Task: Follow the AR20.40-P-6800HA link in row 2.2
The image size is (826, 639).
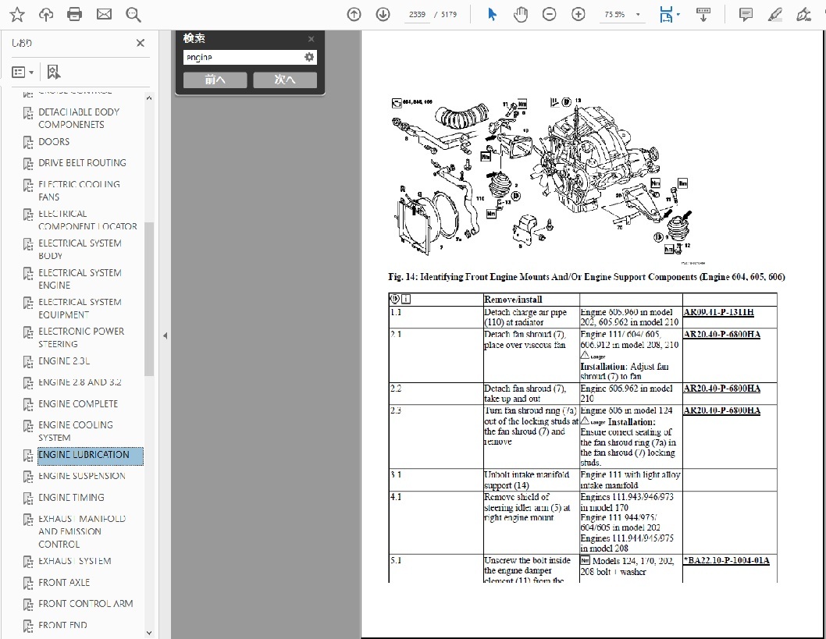Action: coord(721,389)
